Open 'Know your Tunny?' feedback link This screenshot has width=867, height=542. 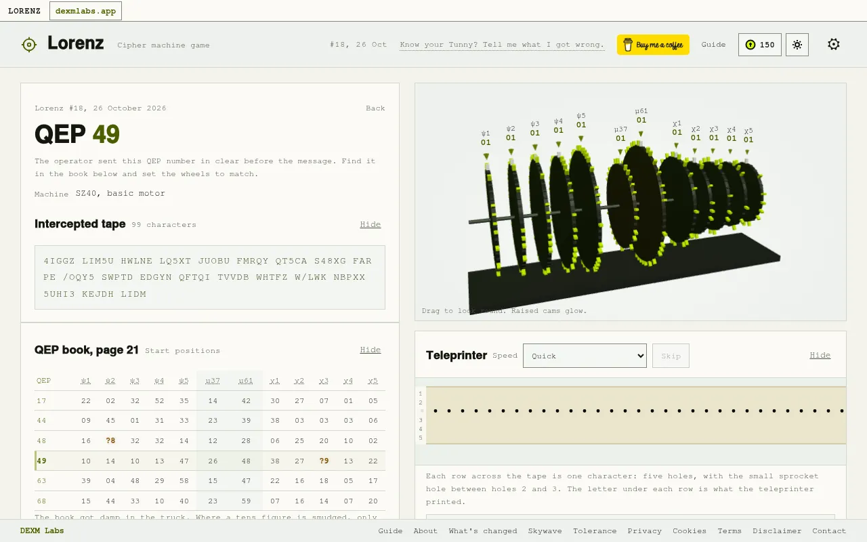click(x=502, y=45)
